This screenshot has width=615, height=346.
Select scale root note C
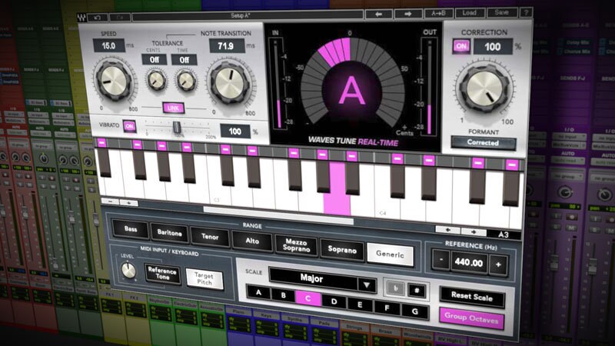[x=308, y=298]
